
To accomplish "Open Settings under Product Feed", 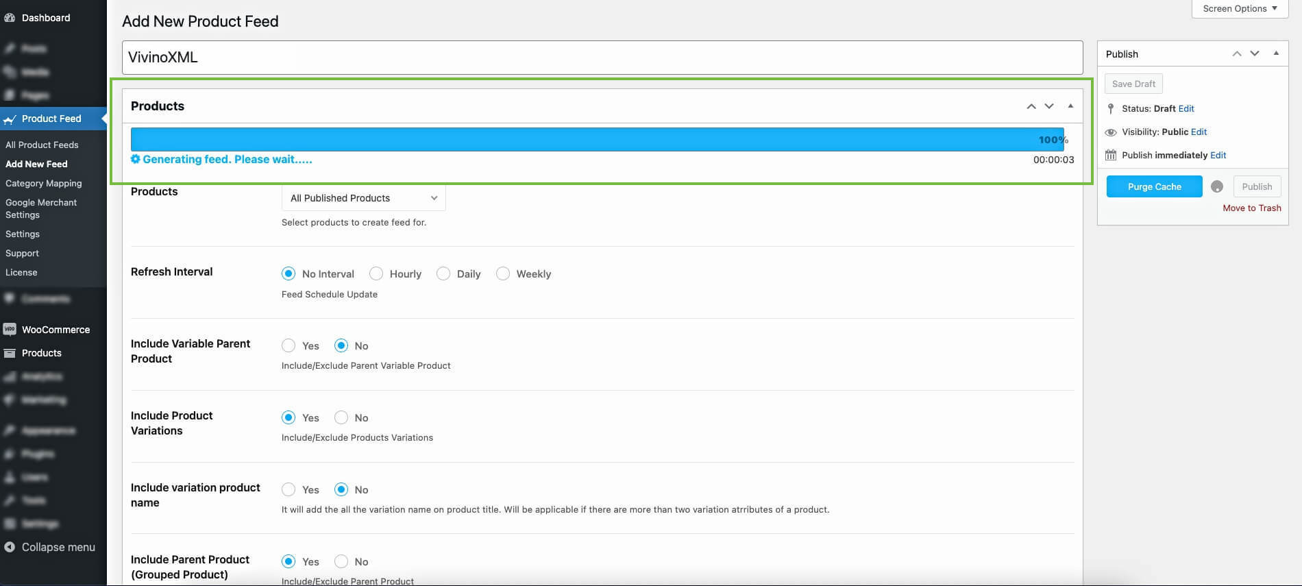I will tap(23, 234).
